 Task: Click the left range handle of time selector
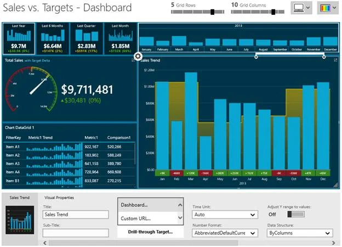click(x=256, y=57)
